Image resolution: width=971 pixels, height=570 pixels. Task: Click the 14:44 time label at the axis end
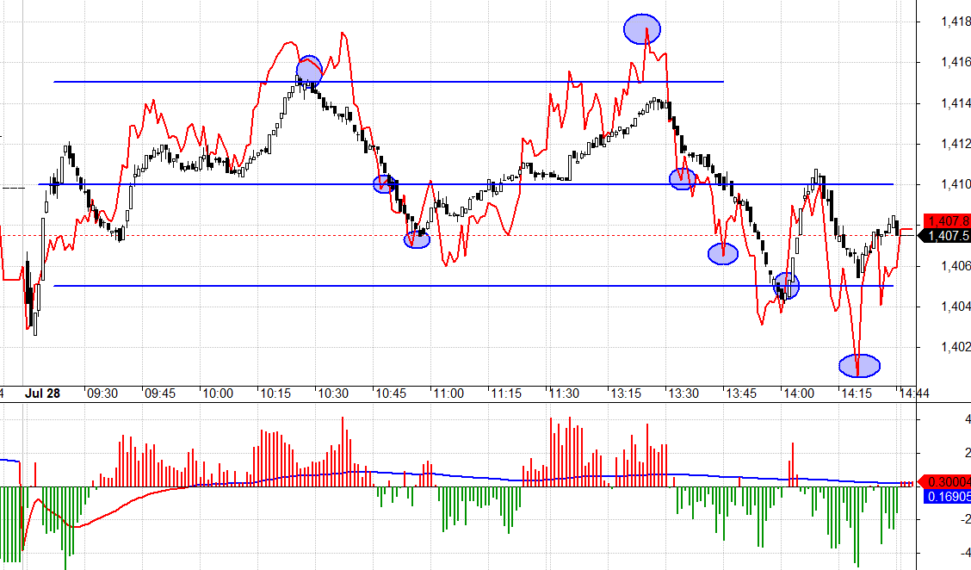point(914,393)
